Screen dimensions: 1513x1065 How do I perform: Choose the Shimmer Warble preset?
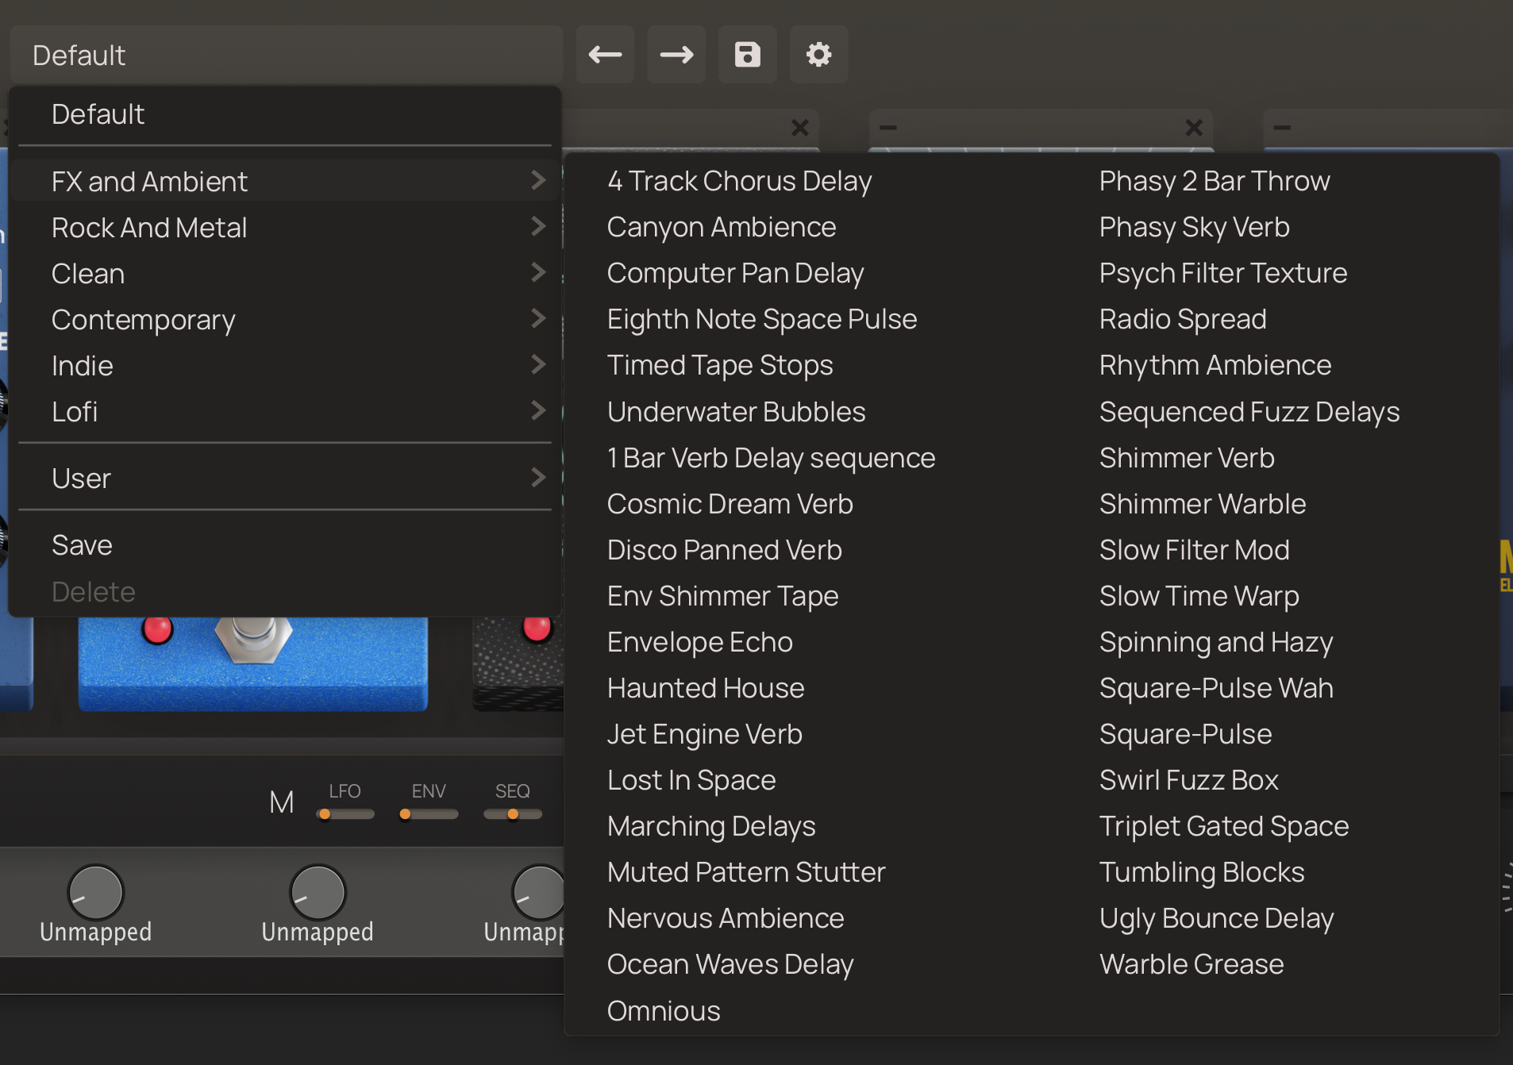tap(1202, 504)
